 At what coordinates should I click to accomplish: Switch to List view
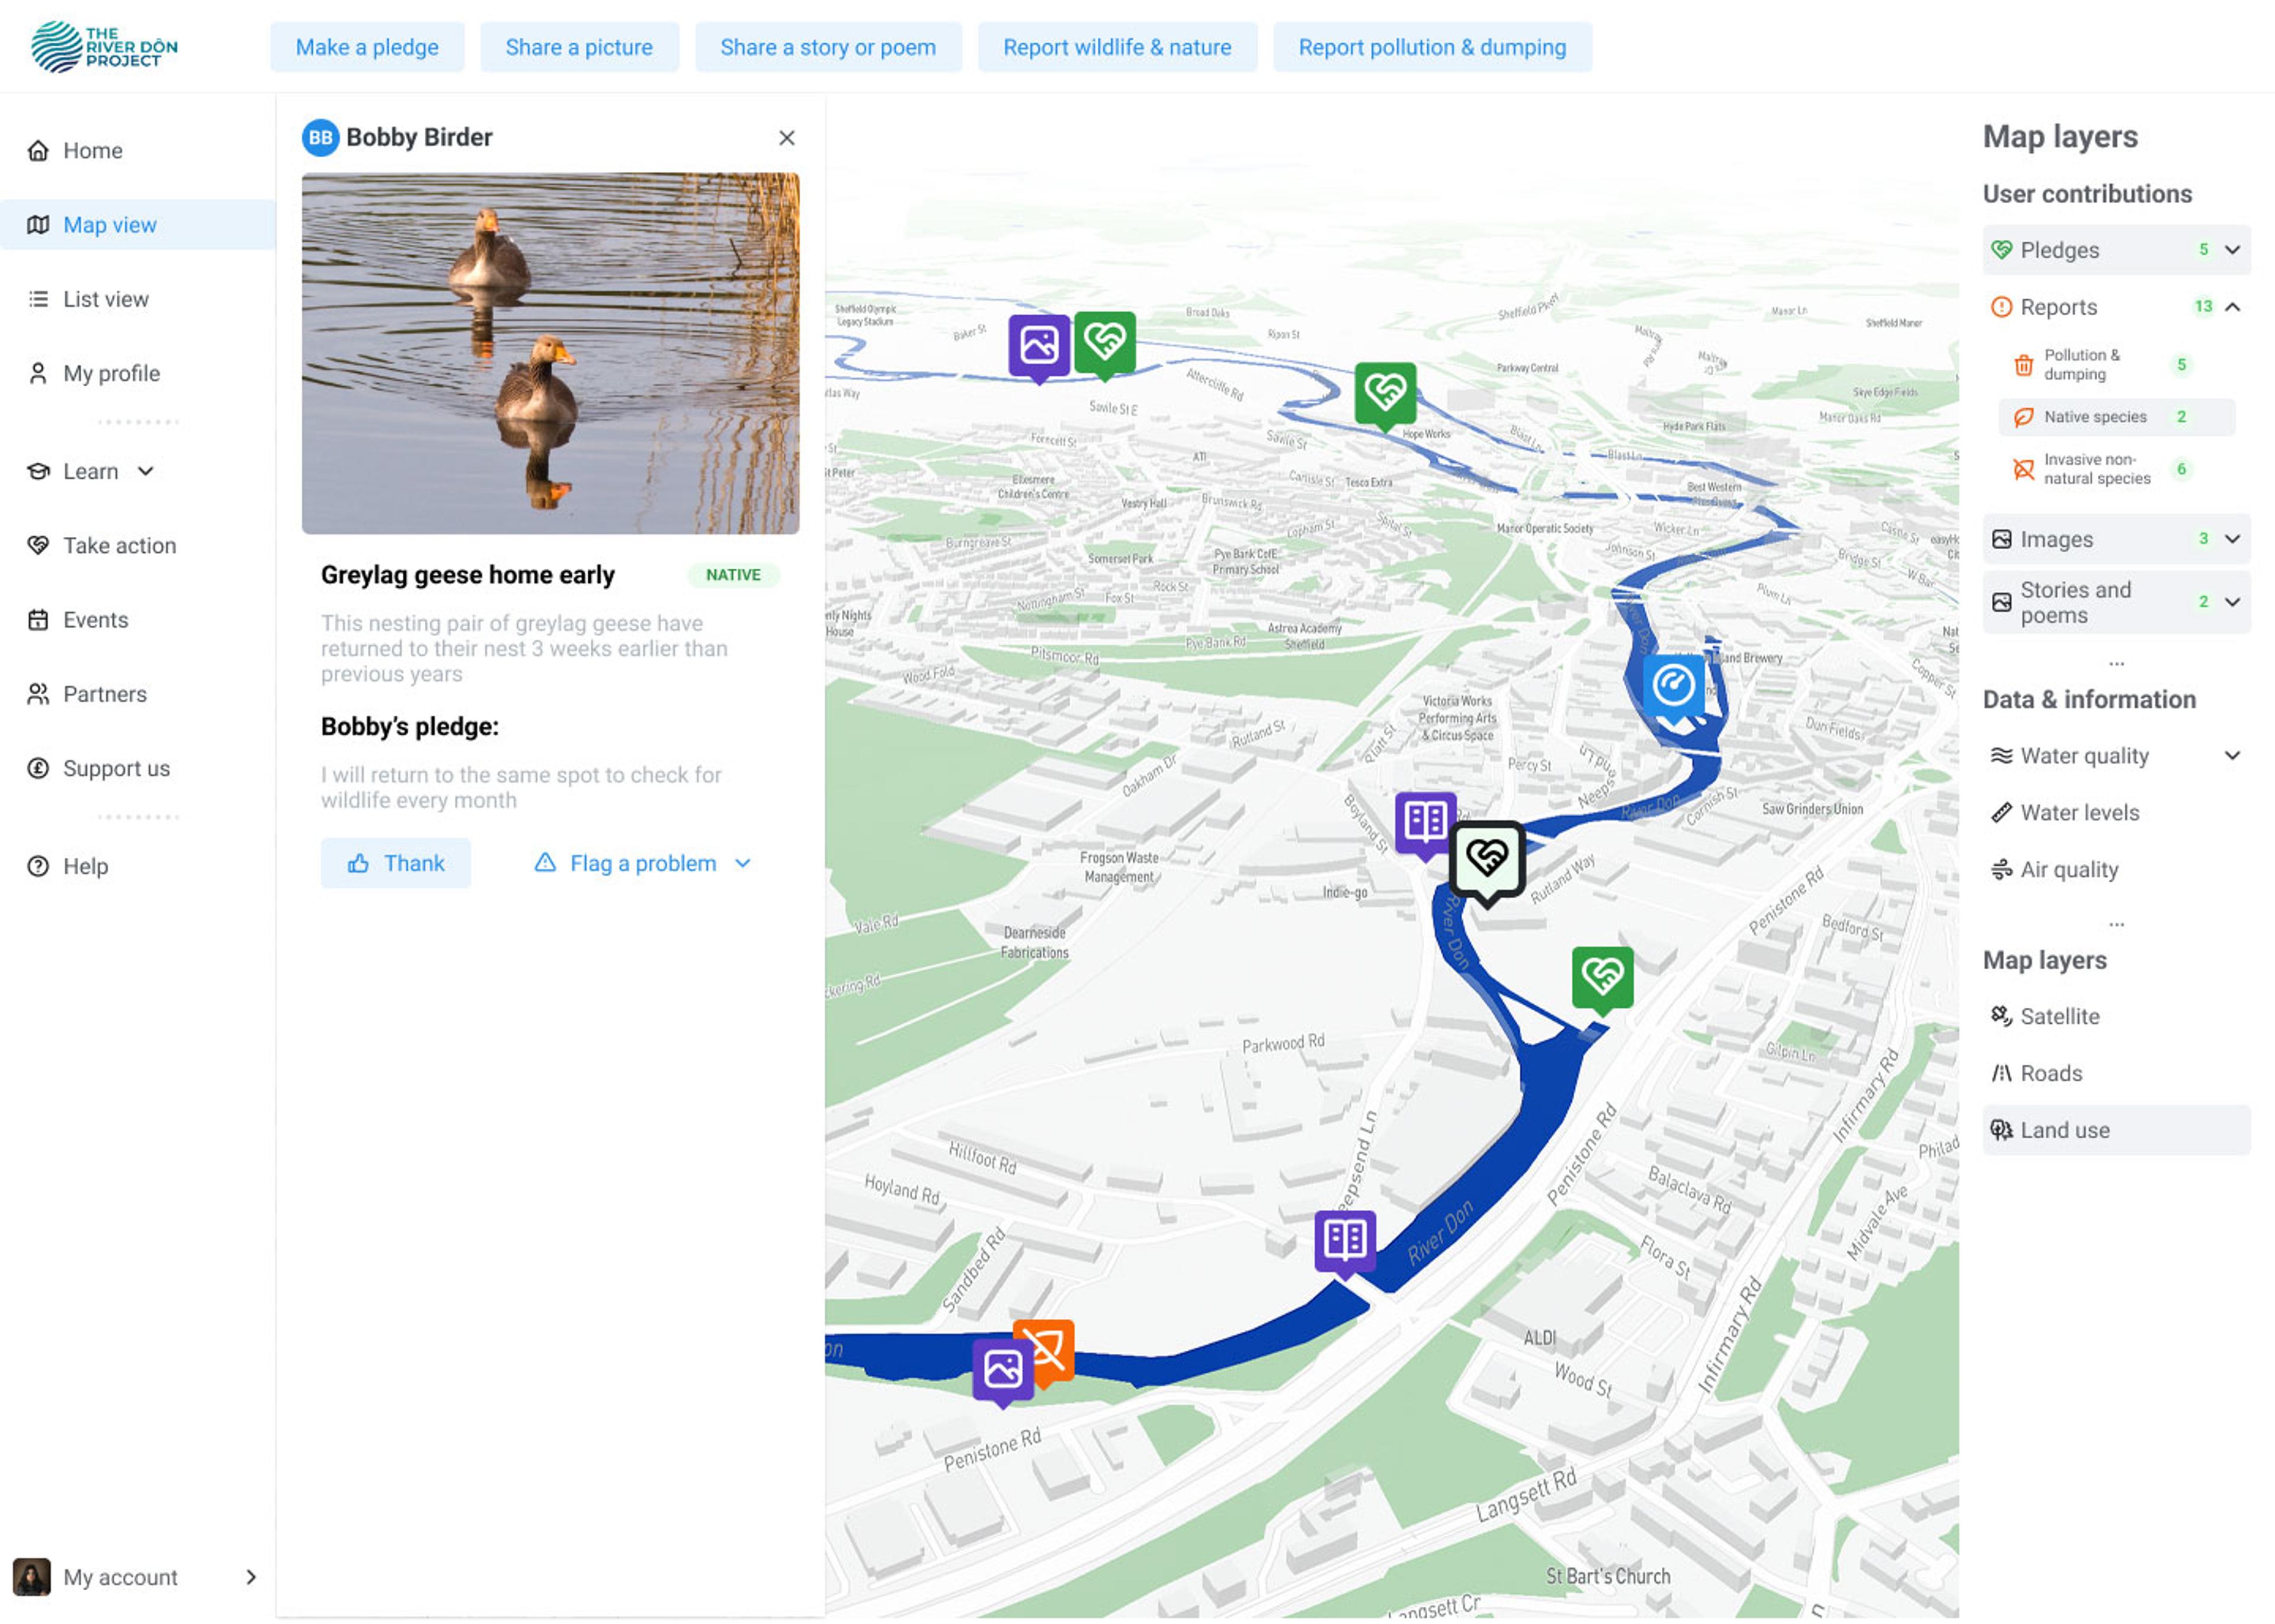[105, 299]
